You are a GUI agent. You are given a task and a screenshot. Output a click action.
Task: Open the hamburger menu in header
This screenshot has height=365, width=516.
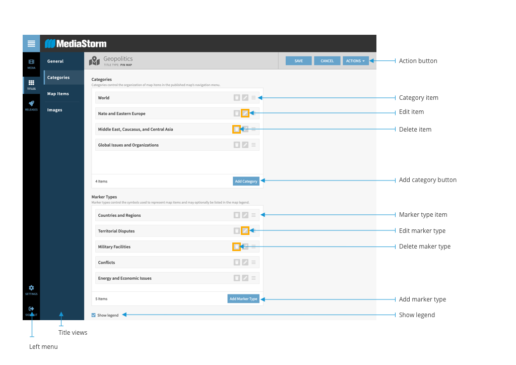pos(31,43)
